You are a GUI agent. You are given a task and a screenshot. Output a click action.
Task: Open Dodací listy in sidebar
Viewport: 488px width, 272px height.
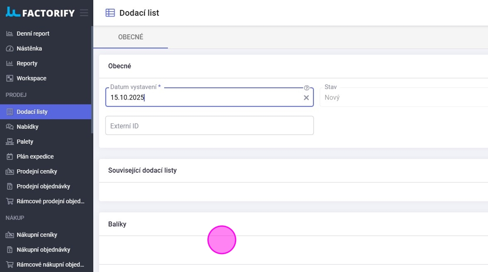[32, 112]
